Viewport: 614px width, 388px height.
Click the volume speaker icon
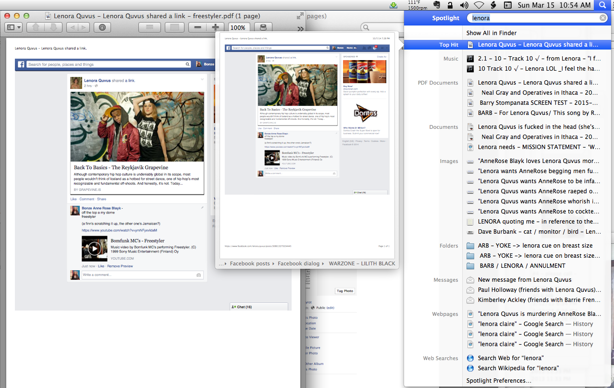pos(464,5)
